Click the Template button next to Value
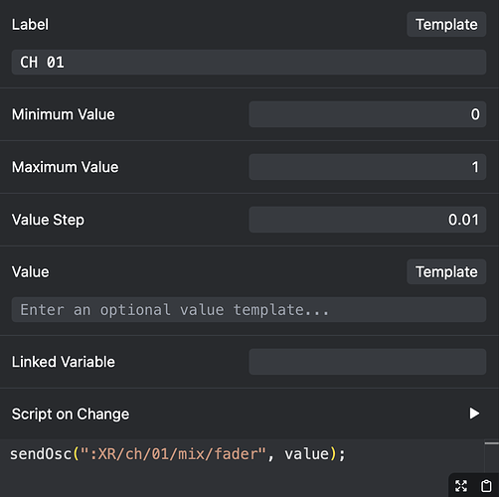This screenshot has height=497, width=499. (x=446, y=272)
